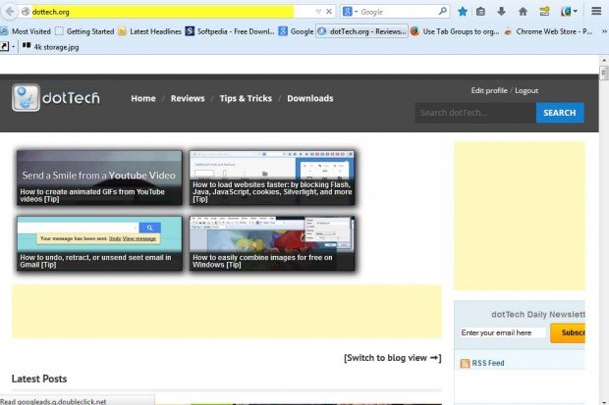Go to Firefox Home page icon
This screenshot has height=405, width=609.
click(523, 12)
